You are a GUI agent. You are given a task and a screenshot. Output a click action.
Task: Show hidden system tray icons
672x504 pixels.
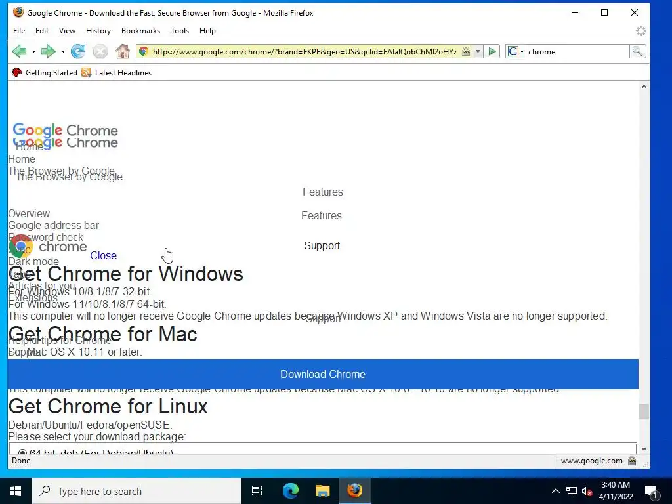click(555, 491)
